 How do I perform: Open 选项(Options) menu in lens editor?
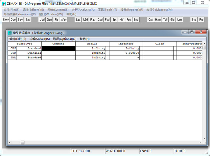(64, 39)
